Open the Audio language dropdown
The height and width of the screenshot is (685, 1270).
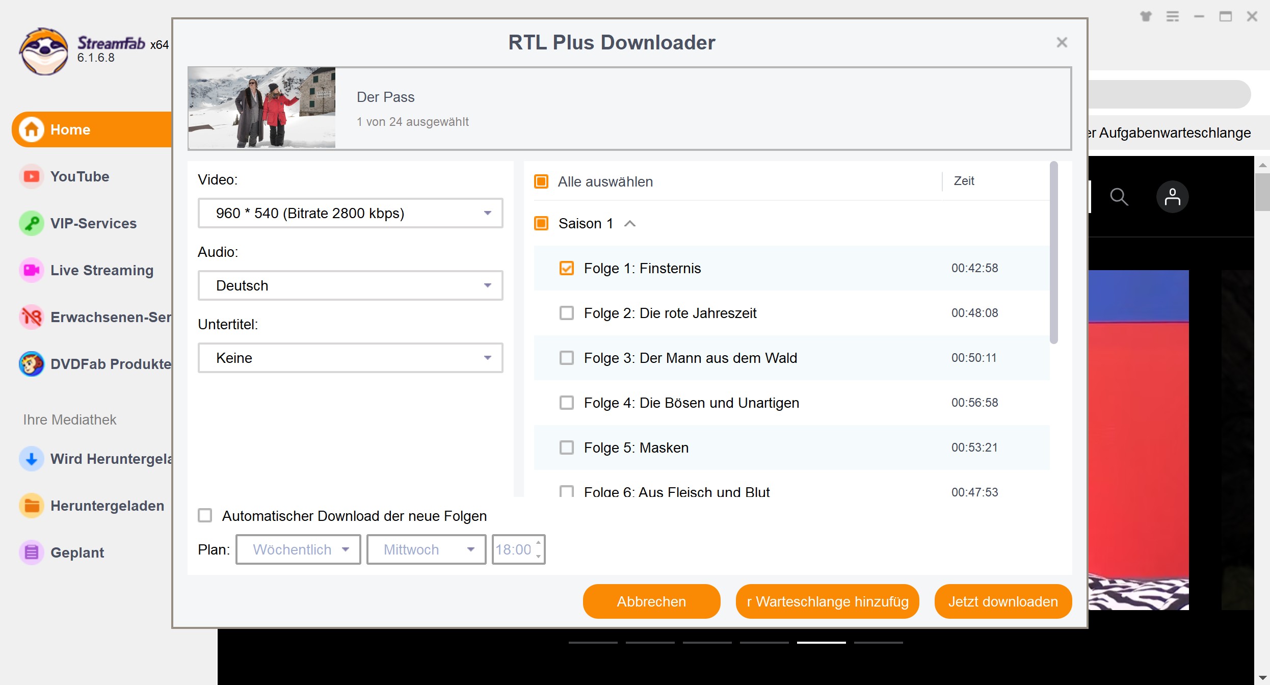tap(351, 285)
